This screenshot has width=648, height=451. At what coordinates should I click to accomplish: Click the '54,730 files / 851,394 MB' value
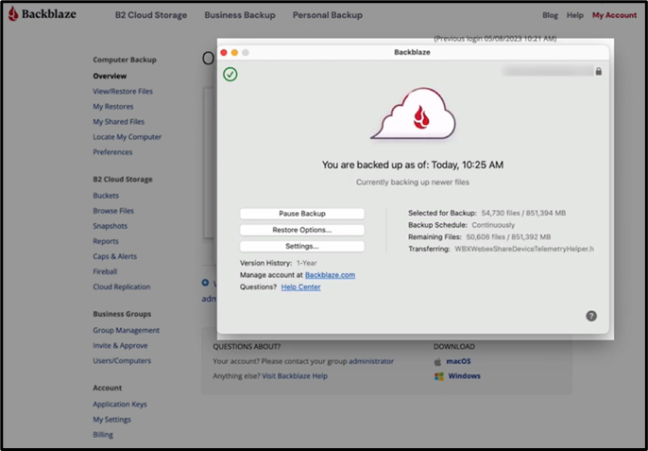[523, 213]
